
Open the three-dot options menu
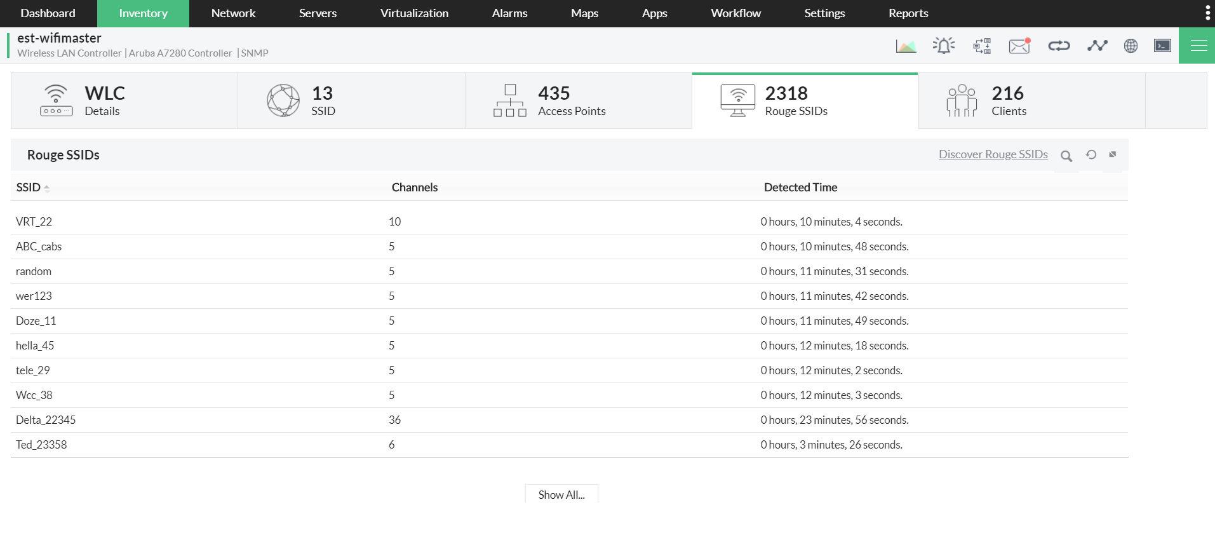[x=1207, y=13]
